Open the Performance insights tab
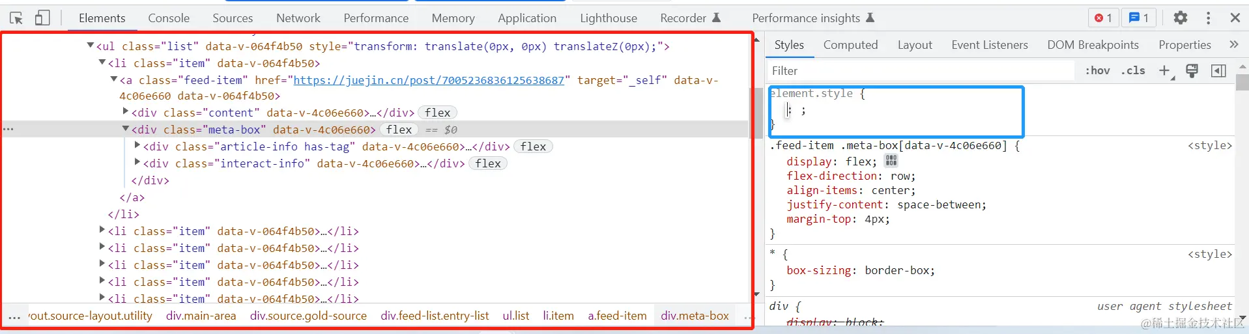 [x=813, y=18]
